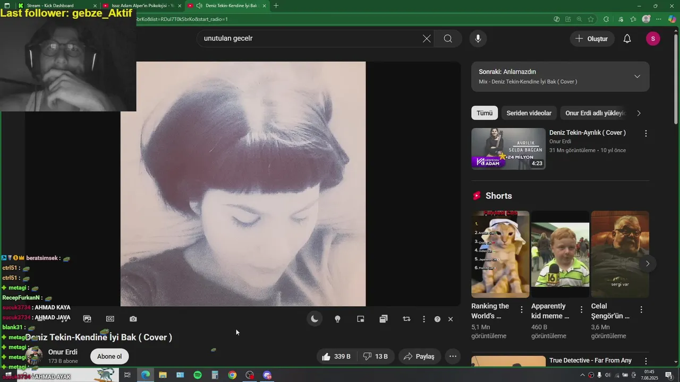Viewport: 680px width, 382px height.
Task: Toggle loop repeat on the video
Action: (406, 319)
